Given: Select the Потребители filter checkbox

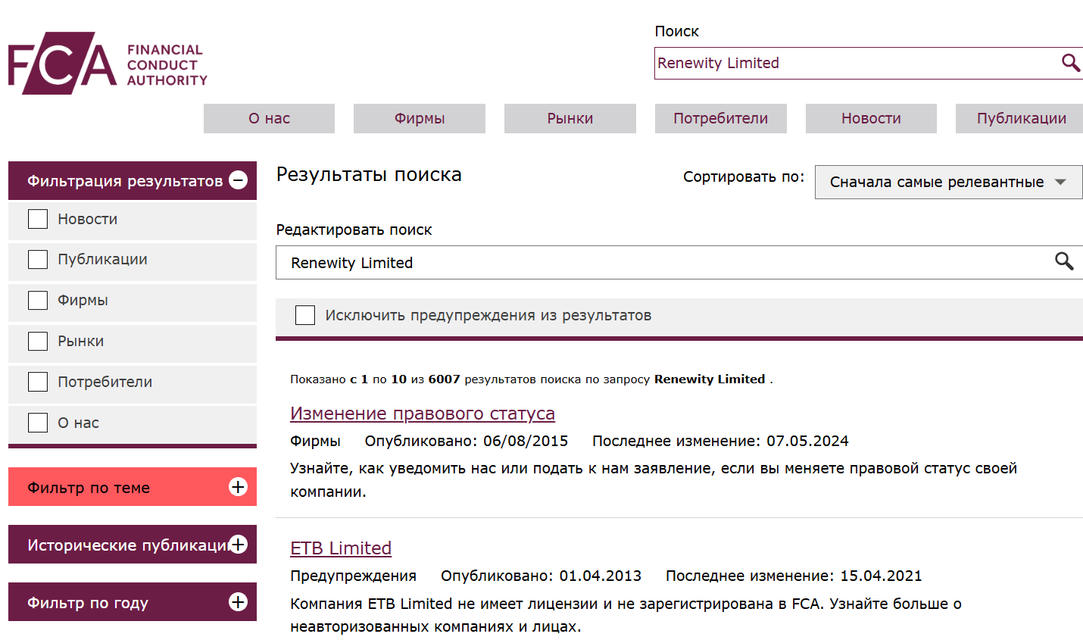Looking at the screenshot, I should [x=38, y=382].
